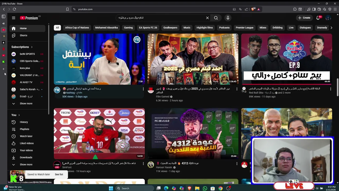Filter by Africa Cup of Nations chip

(x=77, y=28)
